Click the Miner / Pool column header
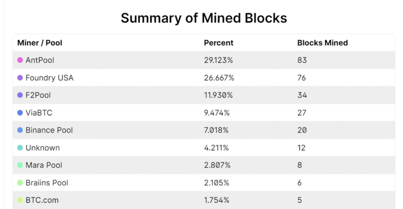This screenshot has height=209, width=403. [40, 43]
